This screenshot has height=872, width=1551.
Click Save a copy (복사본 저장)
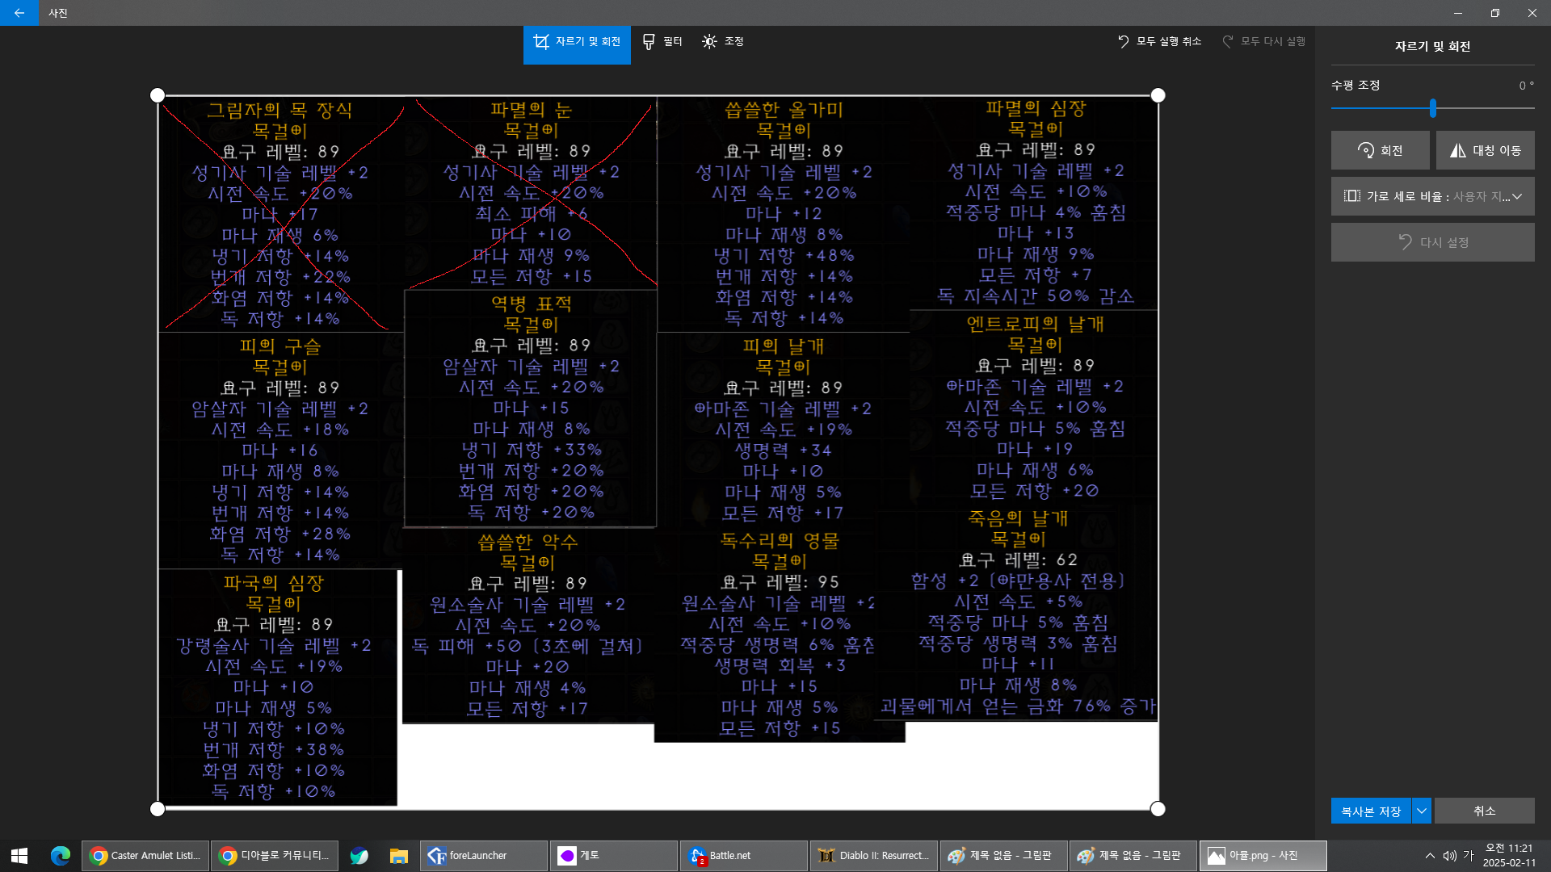point(1371,811)
